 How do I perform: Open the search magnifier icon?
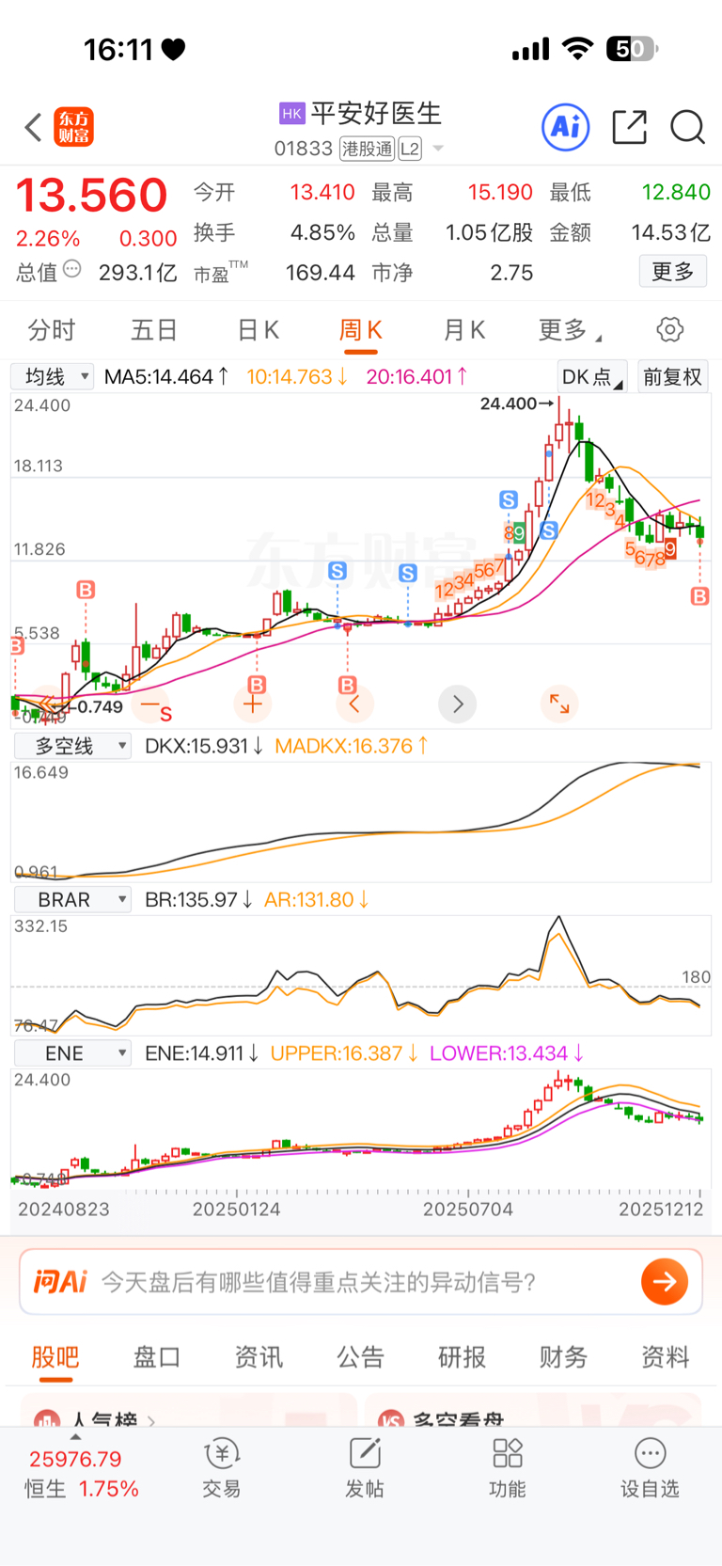click(688, 127)
